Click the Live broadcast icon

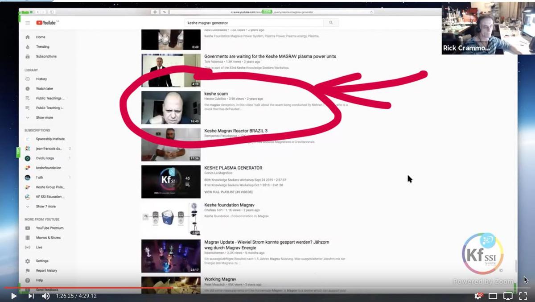coord(28,247)
